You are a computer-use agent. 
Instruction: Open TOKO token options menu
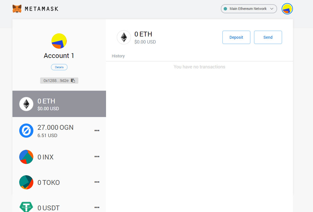click(x=97, y=182)
